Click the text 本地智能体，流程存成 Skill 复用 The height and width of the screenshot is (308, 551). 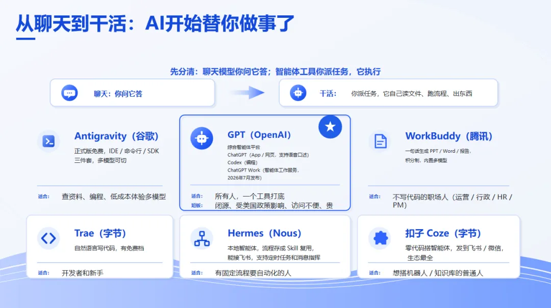coord(269,248)
